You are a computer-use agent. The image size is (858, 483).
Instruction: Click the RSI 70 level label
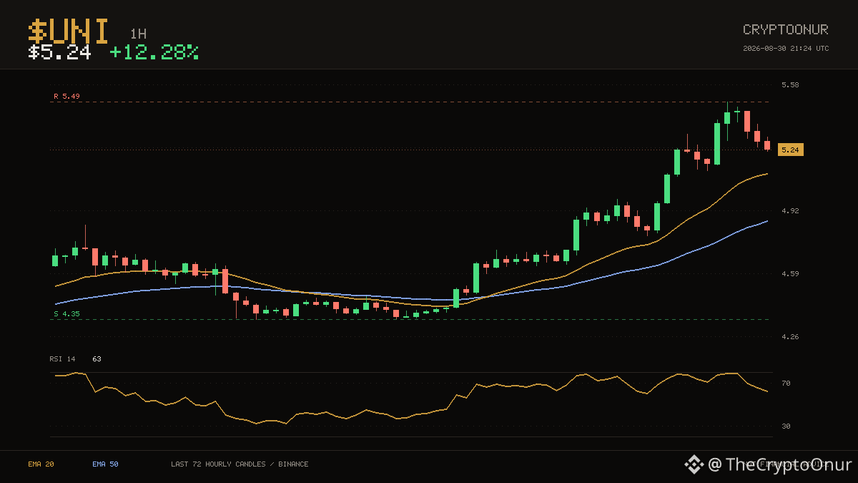pos(786,384)
